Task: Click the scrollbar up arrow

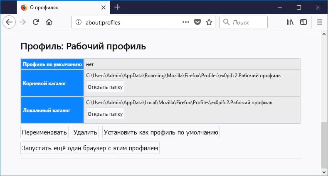Action: point(324,34)
